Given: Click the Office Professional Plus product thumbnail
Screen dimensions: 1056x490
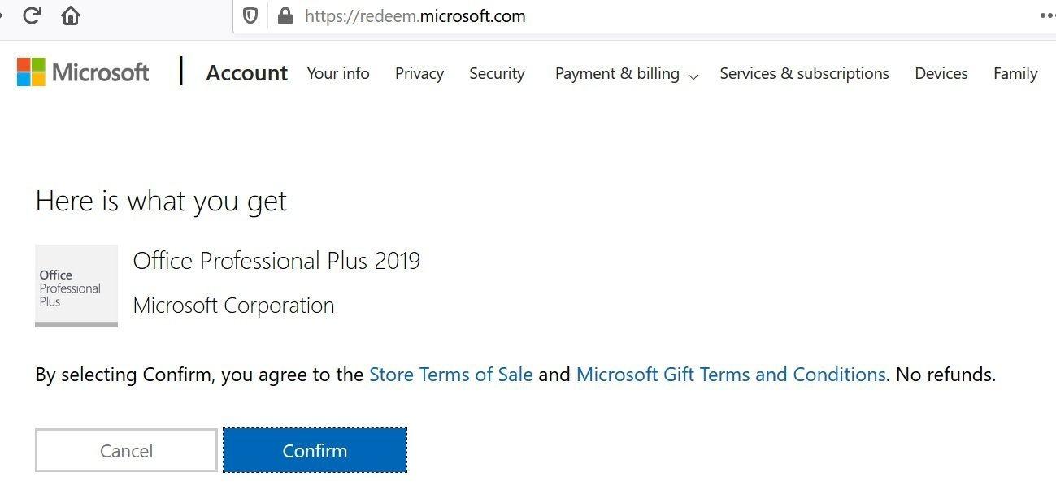Looking at the screenshot, I should [76, 286].
